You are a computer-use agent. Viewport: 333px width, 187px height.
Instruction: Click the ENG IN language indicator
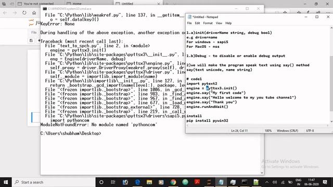click(298, 182)
